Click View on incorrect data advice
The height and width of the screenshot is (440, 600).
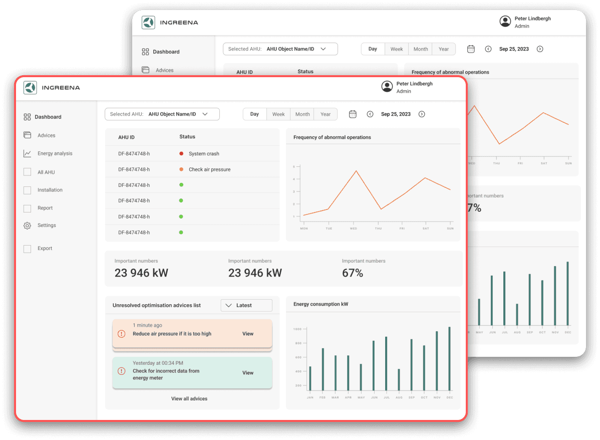click(x=248, y=373)
